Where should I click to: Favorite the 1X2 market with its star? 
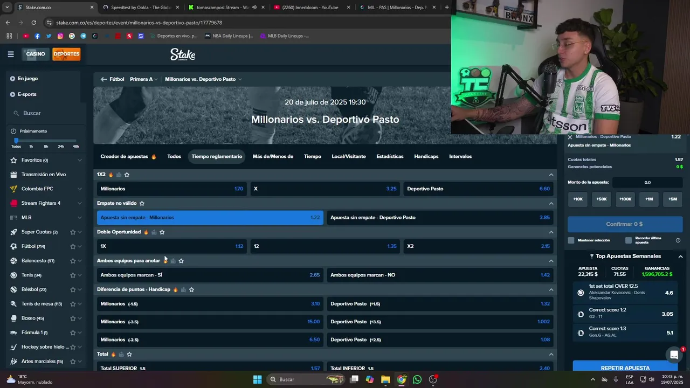pyautogui.click(x=127, y=175)
